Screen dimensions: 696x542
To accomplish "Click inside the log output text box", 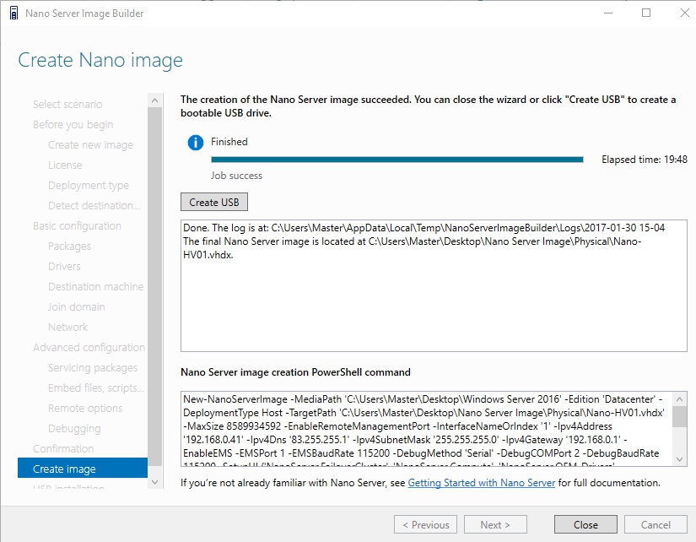I will (x=432, y=295).
